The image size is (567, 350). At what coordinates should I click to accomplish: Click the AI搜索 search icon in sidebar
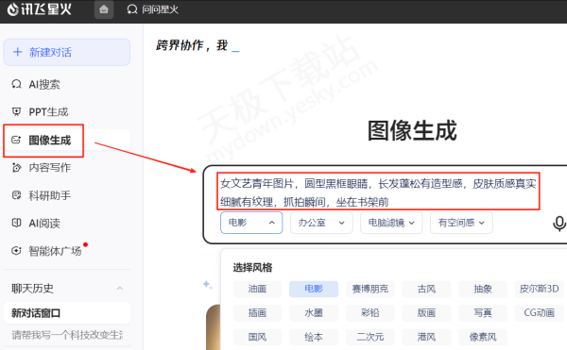click(x=16, y=84)
